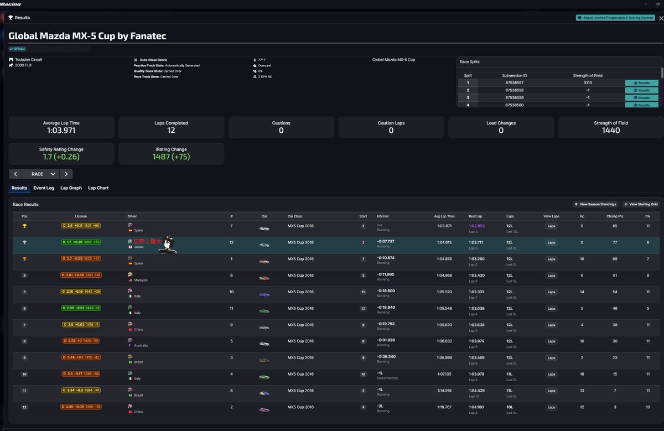Click the purple car icon for car number 2
664x431 pixels.
point(264,410)
